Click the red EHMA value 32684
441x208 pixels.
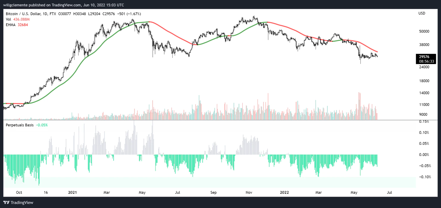click(23, 25)
